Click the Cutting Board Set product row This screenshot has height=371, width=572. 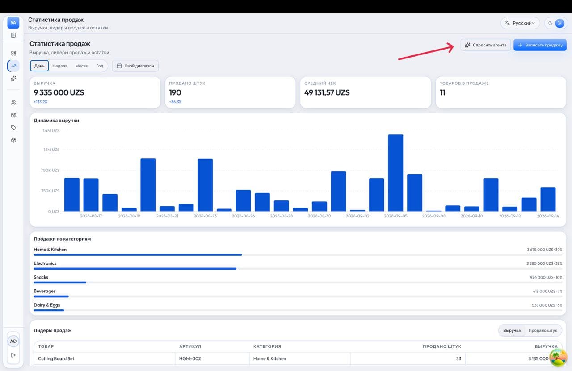(298, 358)
